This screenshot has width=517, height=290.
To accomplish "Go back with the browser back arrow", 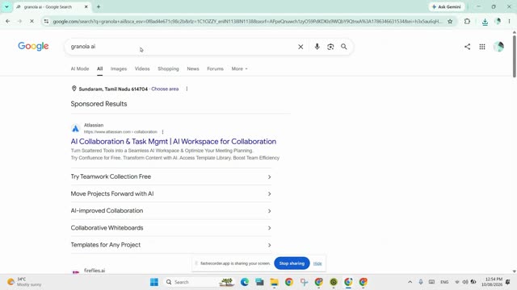I will click(7, 22).
